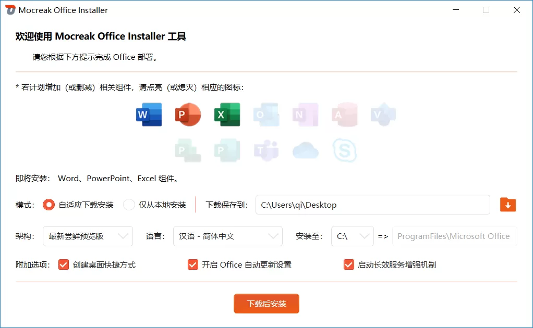533x328 pixels.
Task: Uncheck 启动长效服务增强机制
Action: point(348,264)
